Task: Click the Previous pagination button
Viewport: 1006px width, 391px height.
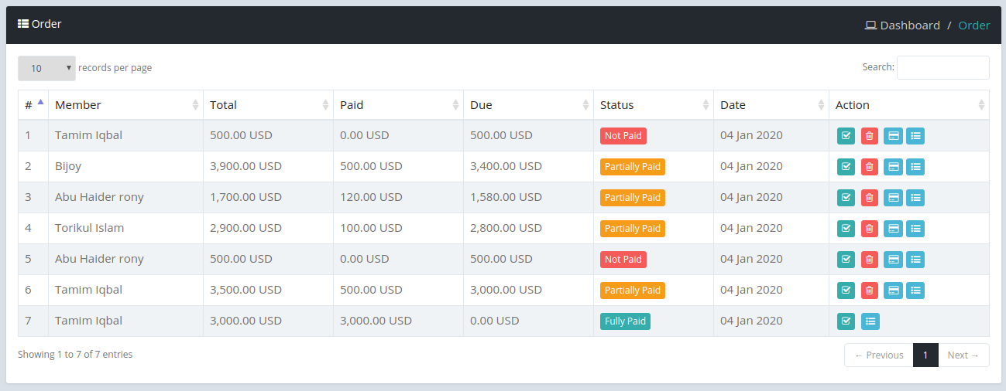Action: click(879, 355)
